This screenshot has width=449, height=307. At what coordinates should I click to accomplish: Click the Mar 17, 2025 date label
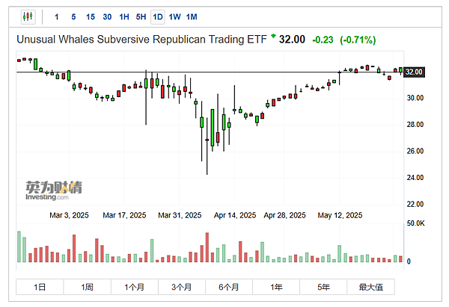click(x=124, y=215)
